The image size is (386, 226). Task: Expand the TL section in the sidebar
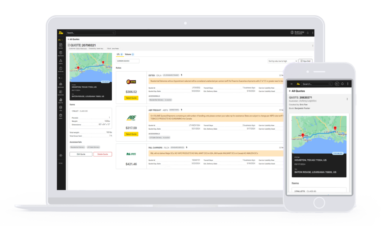coord(60,78)
